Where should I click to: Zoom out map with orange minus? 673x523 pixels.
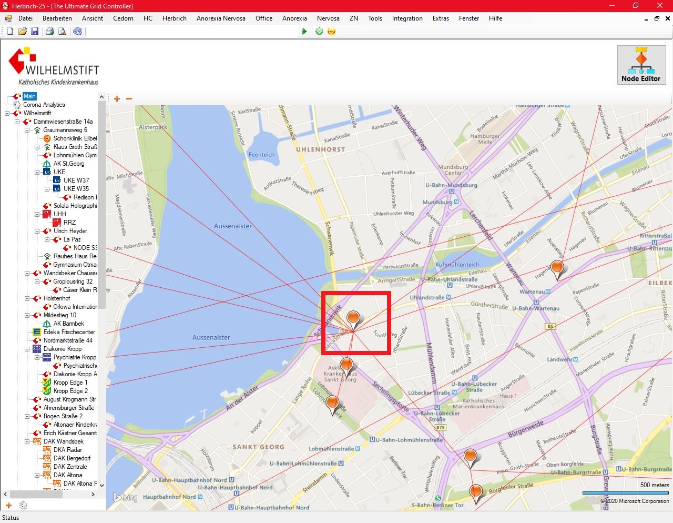pyautogui.click(x=129, y=98)
